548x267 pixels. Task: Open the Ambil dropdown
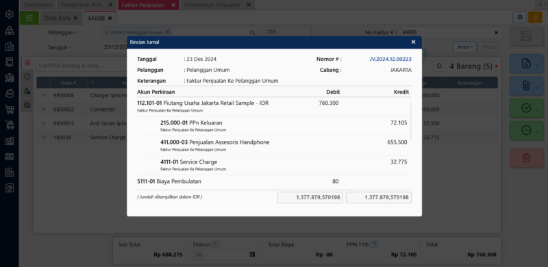point(464,47)
